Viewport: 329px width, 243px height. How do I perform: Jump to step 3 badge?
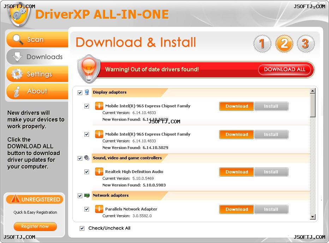[306, 44]
